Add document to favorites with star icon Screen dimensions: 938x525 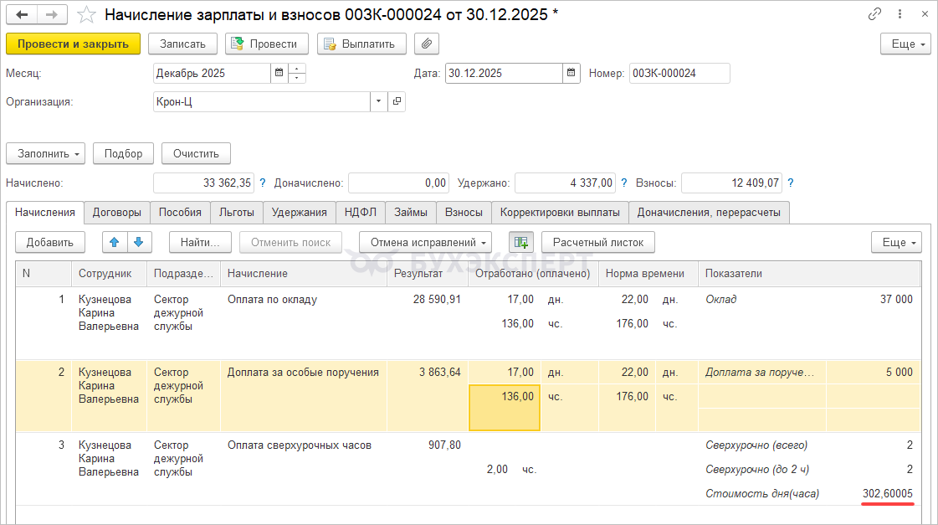point(85,15)
